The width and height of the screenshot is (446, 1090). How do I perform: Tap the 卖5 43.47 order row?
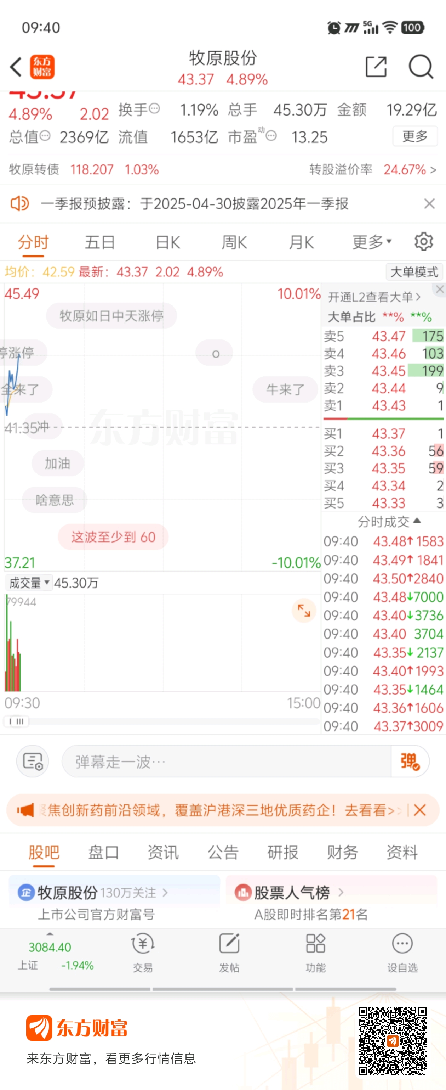[x=383, y=336]
